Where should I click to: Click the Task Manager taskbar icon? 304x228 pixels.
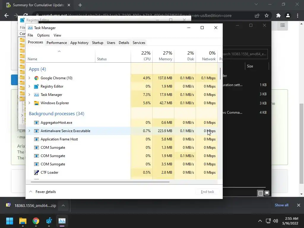[62, 221]
